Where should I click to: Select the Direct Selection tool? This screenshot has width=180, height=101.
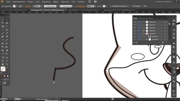point(7,20)
